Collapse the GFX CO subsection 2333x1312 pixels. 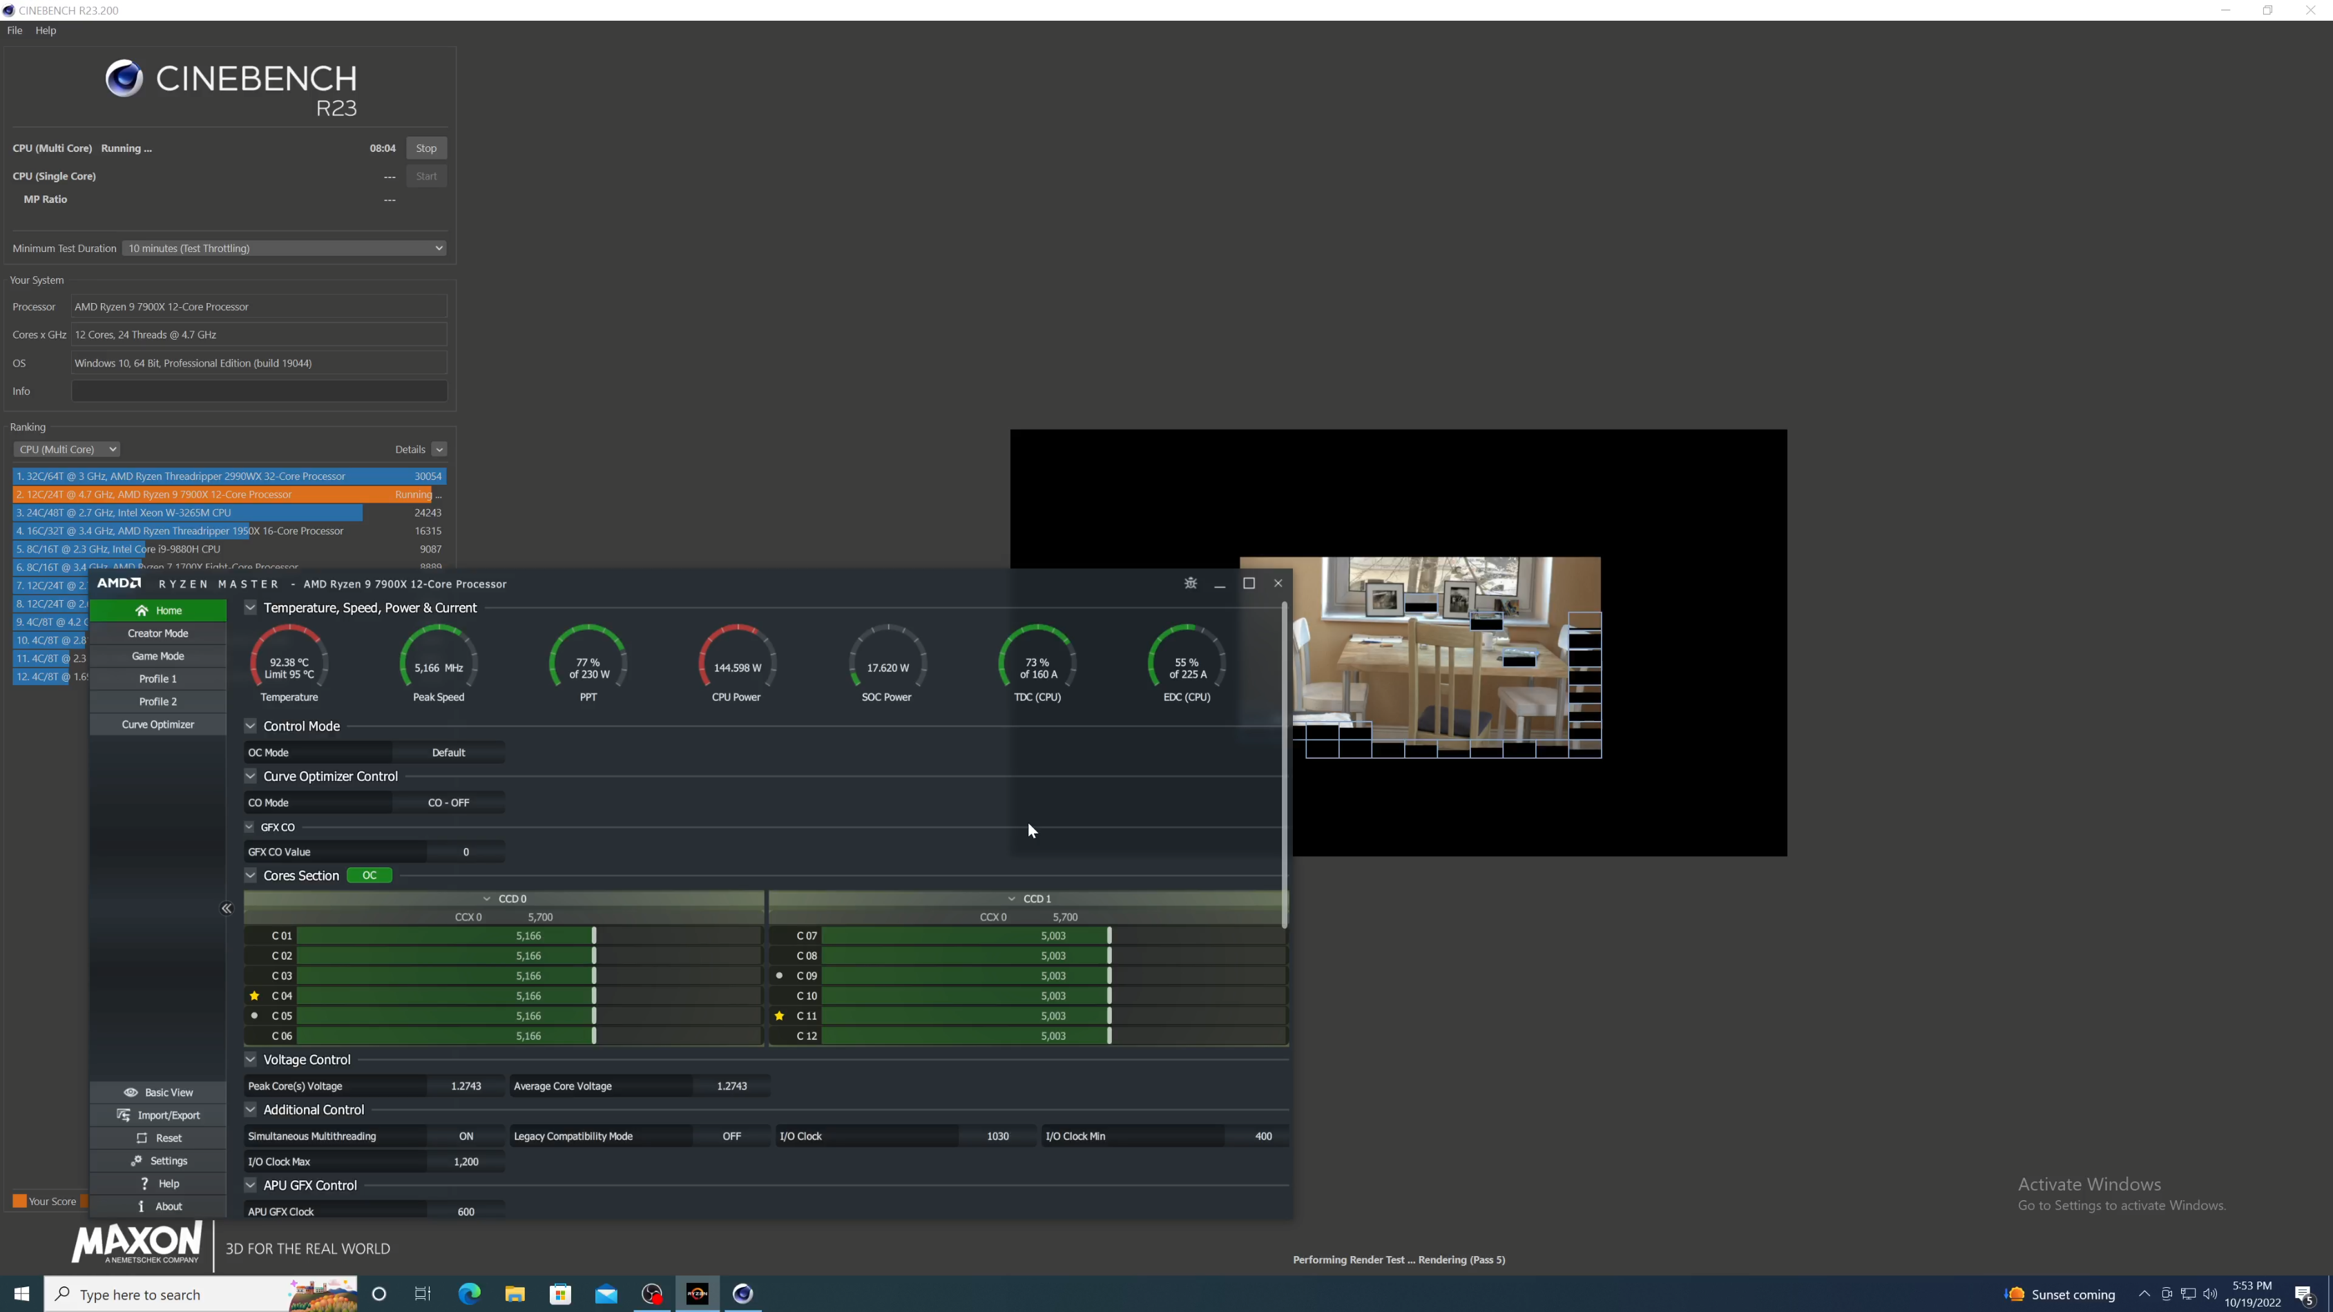[249, 827]
